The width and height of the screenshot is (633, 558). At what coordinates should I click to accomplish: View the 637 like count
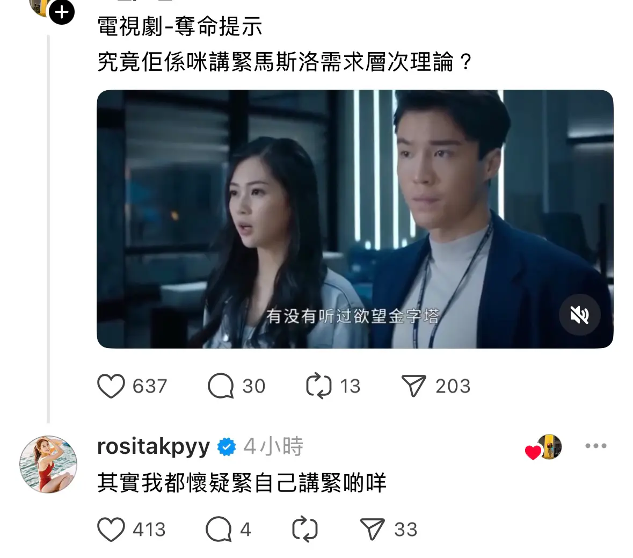tap(150, 386)
